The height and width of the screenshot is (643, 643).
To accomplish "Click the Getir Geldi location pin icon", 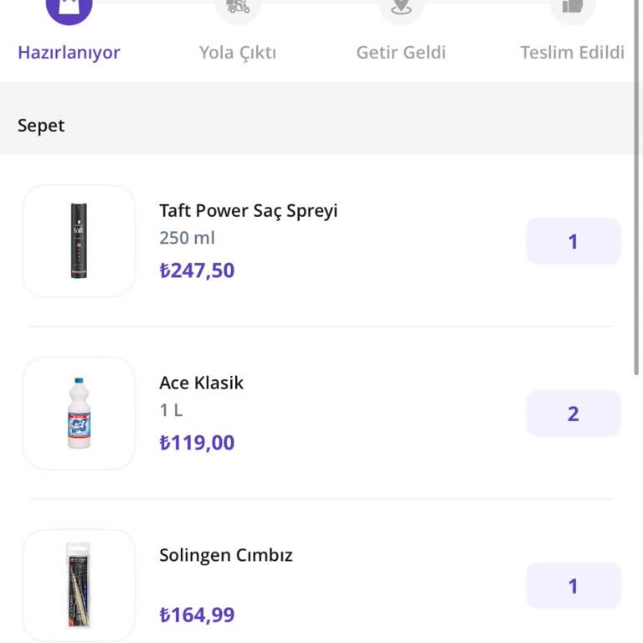I will [x=401, y=7].
